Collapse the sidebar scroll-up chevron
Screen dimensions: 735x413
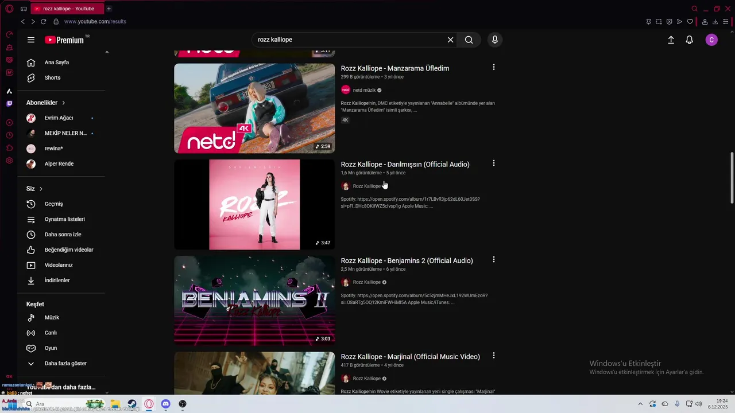click(107, 52)
